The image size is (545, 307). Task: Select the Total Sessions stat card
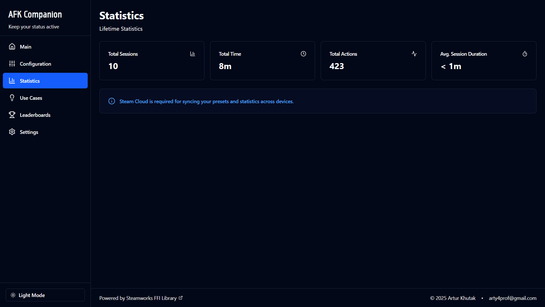pyautogui.click(x=152, y=61)
